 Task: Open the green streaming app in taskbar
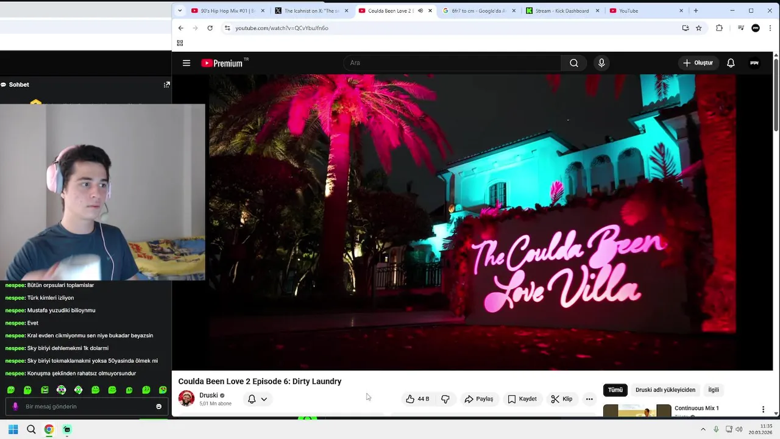(67, 429)
